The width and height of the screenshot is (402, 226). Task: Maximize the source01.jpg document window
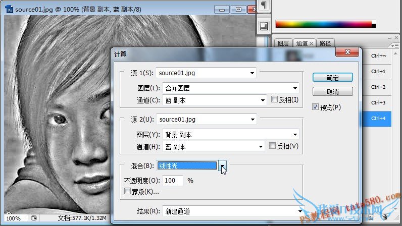238,10
